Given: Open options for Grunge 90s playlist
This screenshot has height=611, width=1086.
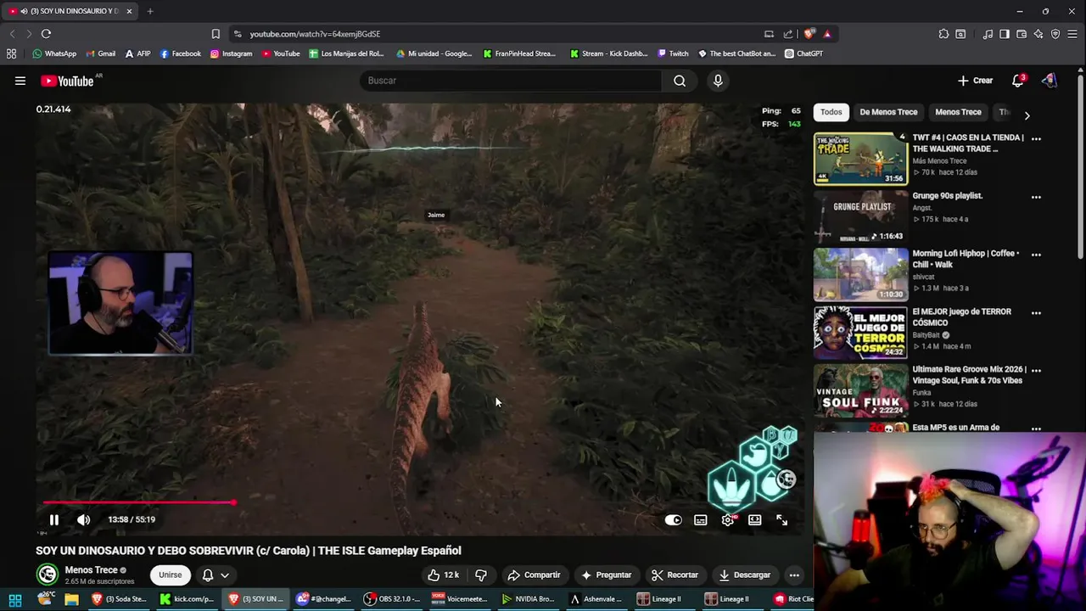Looking at the screenshot, I should click(1036, 197).
